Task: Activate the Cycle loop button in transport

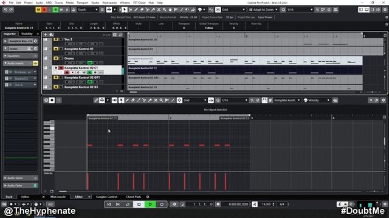Action: point(128,204)
